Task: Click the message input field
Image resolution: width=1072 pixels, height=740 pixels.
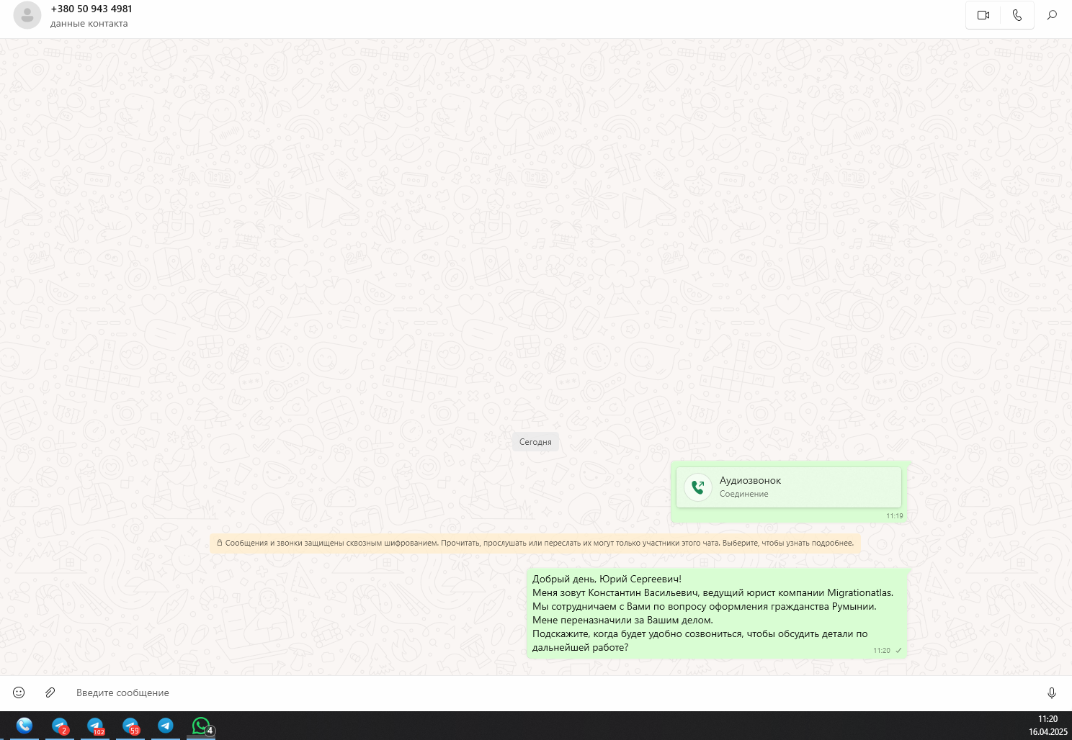Action: [x=555, y=692]
